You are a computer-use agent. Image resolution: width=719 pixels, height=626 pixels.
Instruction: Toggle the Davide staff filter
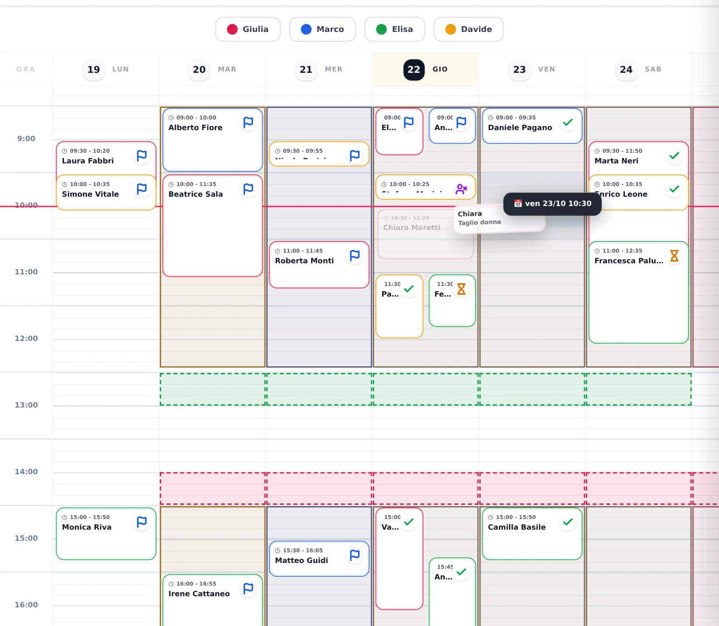(469, 29)
